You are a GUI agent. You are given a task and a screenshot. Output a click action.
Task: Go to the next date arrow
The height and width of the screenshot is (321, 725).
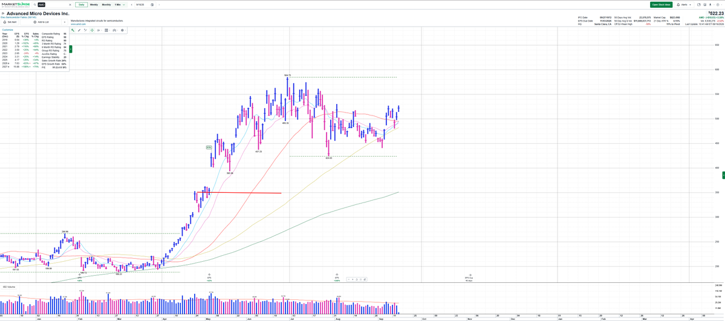(x=159, y=5)
